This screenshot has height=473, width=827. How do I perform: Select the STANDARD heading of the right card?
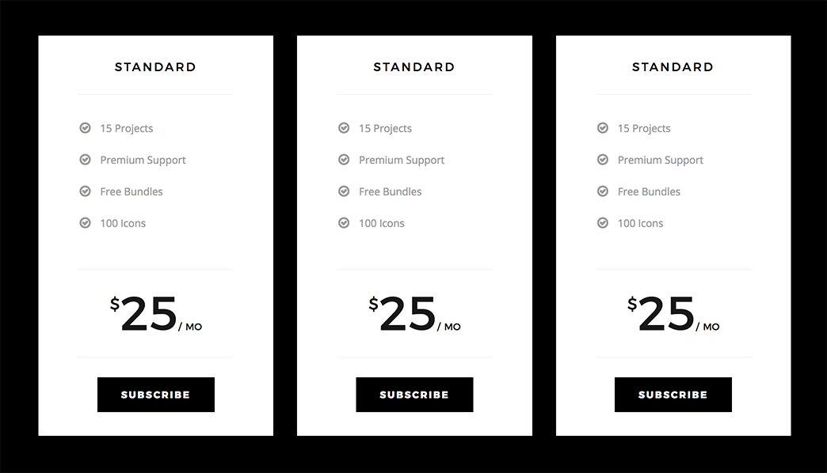coord(673,67)
